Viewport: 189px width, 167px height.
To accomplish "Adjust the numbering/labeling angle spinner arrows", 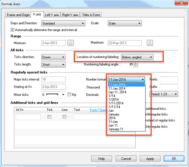I will [136, 64].
